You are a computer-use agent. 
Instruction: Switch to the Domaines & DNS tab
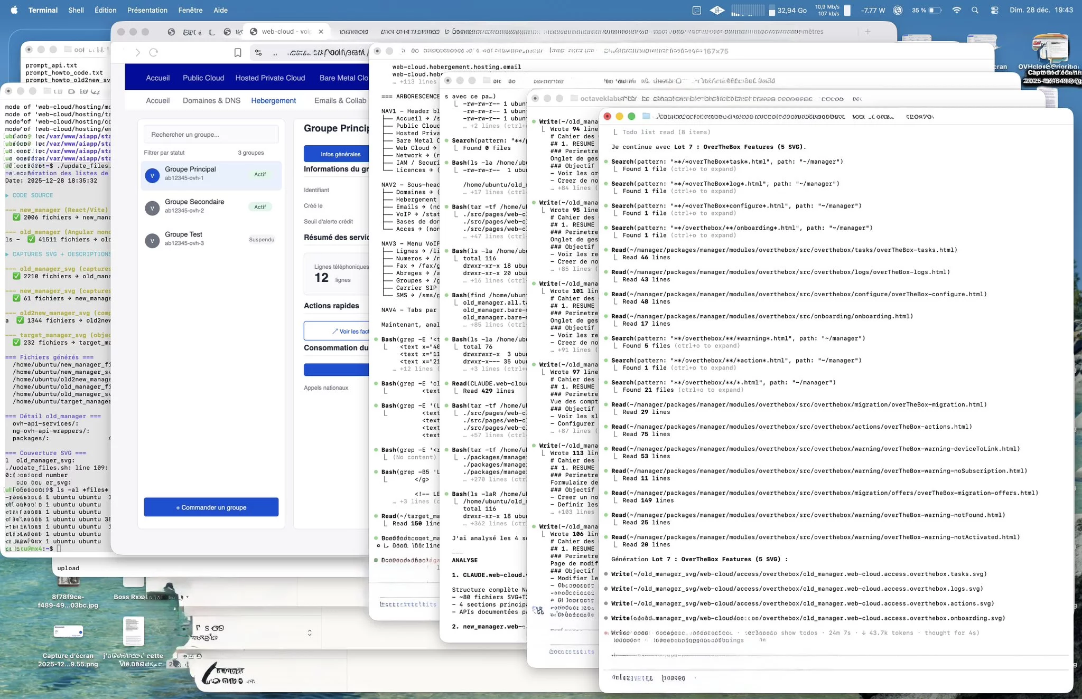click(x=211, y=100)
